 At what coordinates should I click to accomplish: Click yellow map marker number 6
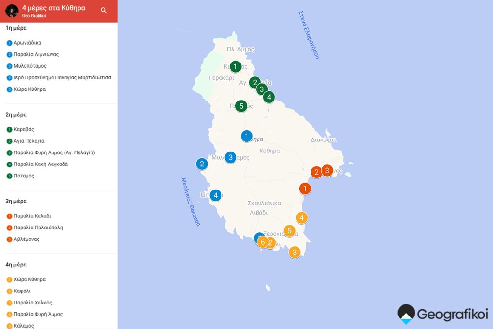click(262, 242)
